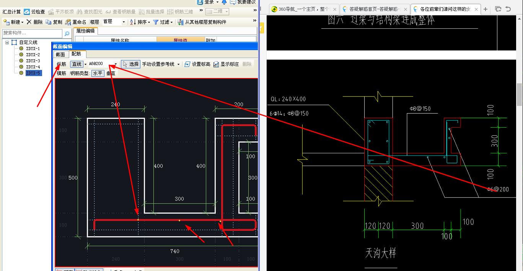Switch to the 截面 tab
The height and width of the screenshot is (271, 523).
point(60,54)
